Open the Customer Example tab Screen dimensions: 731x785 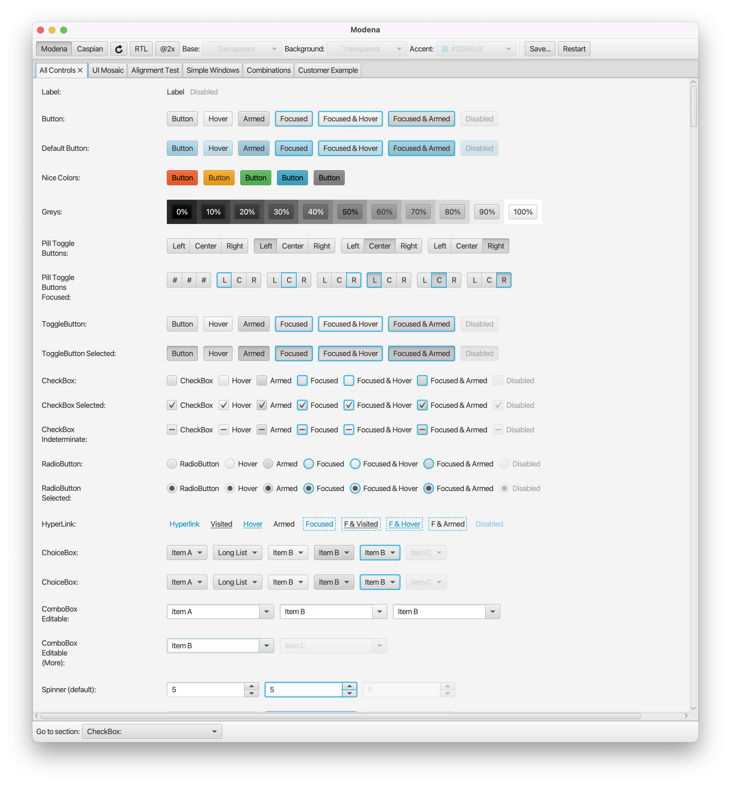[328, 70]
